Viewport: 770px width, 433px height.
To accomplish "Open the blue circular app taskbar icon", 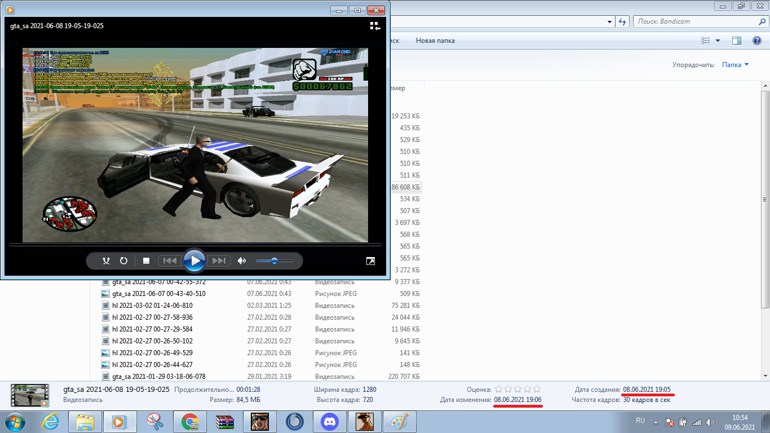I will click(294, 421).
